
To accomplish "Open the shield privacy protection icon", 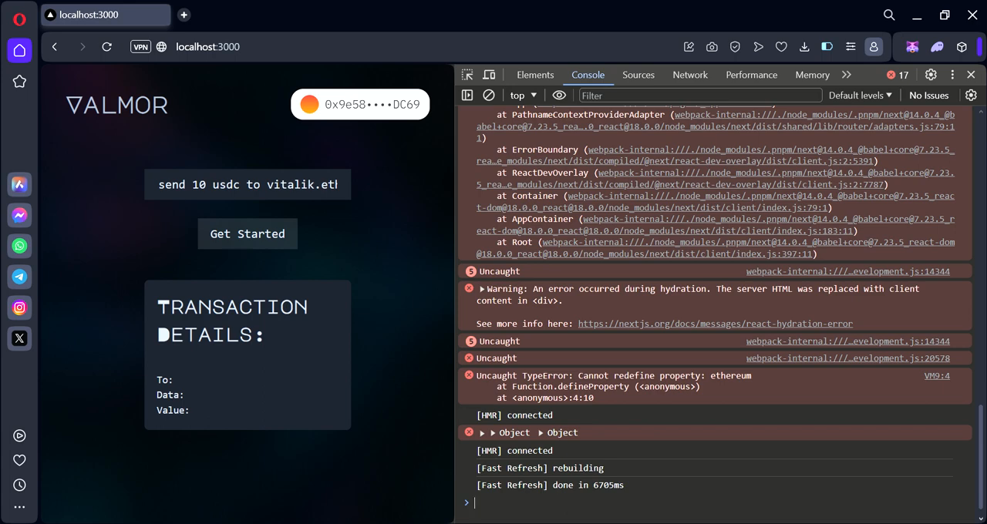I will [735, 47].
